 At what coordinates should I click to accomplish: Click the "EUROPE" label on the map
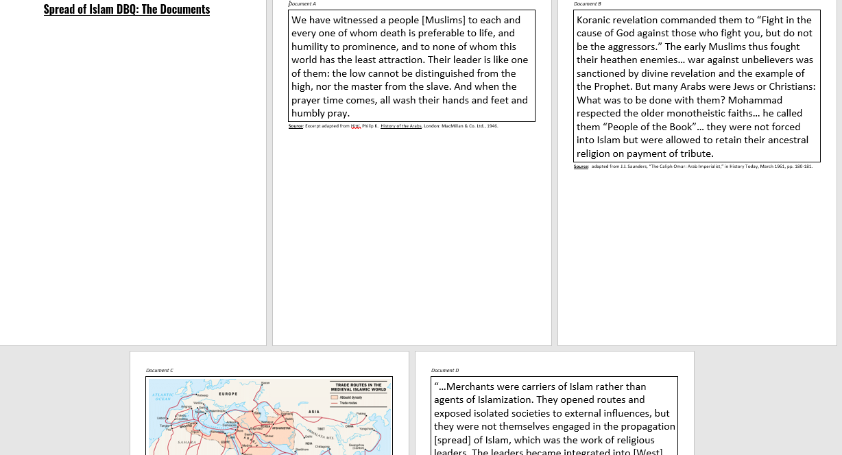(x=228, y=394)
